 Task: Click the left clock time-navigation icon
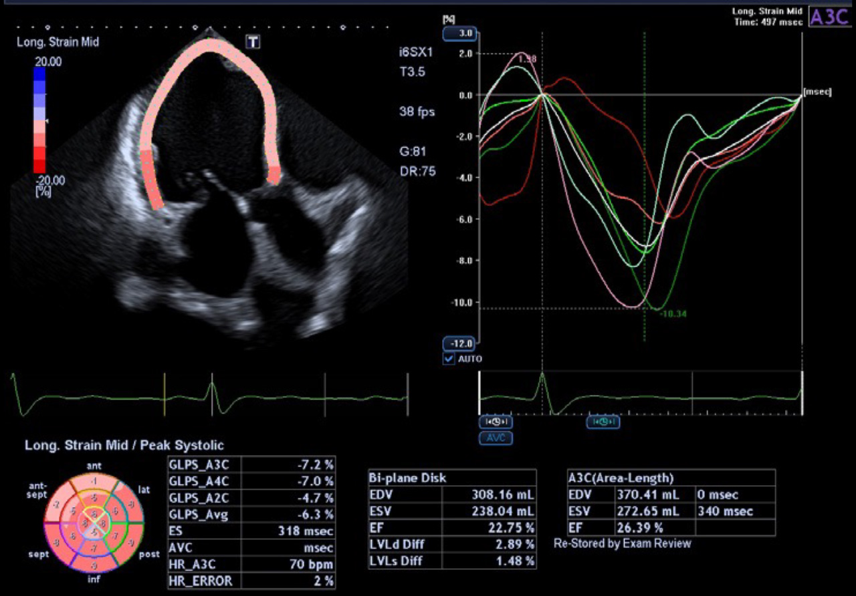496,422
